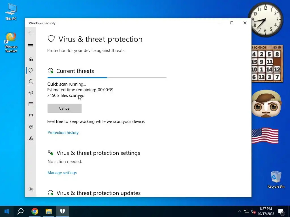This screenshot has height=217, width=290.
Task: Open Device security laptop icon
Action: click(31, 116)
